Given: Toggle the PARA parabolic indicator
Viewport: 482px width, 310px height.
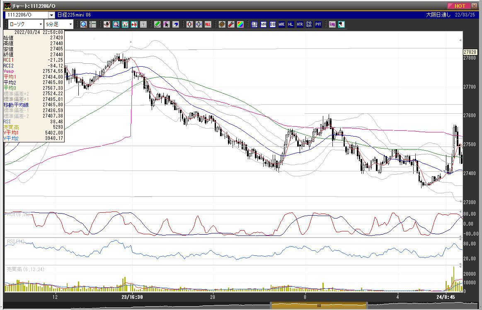Looking at the screenshot, I should (309, 24).
